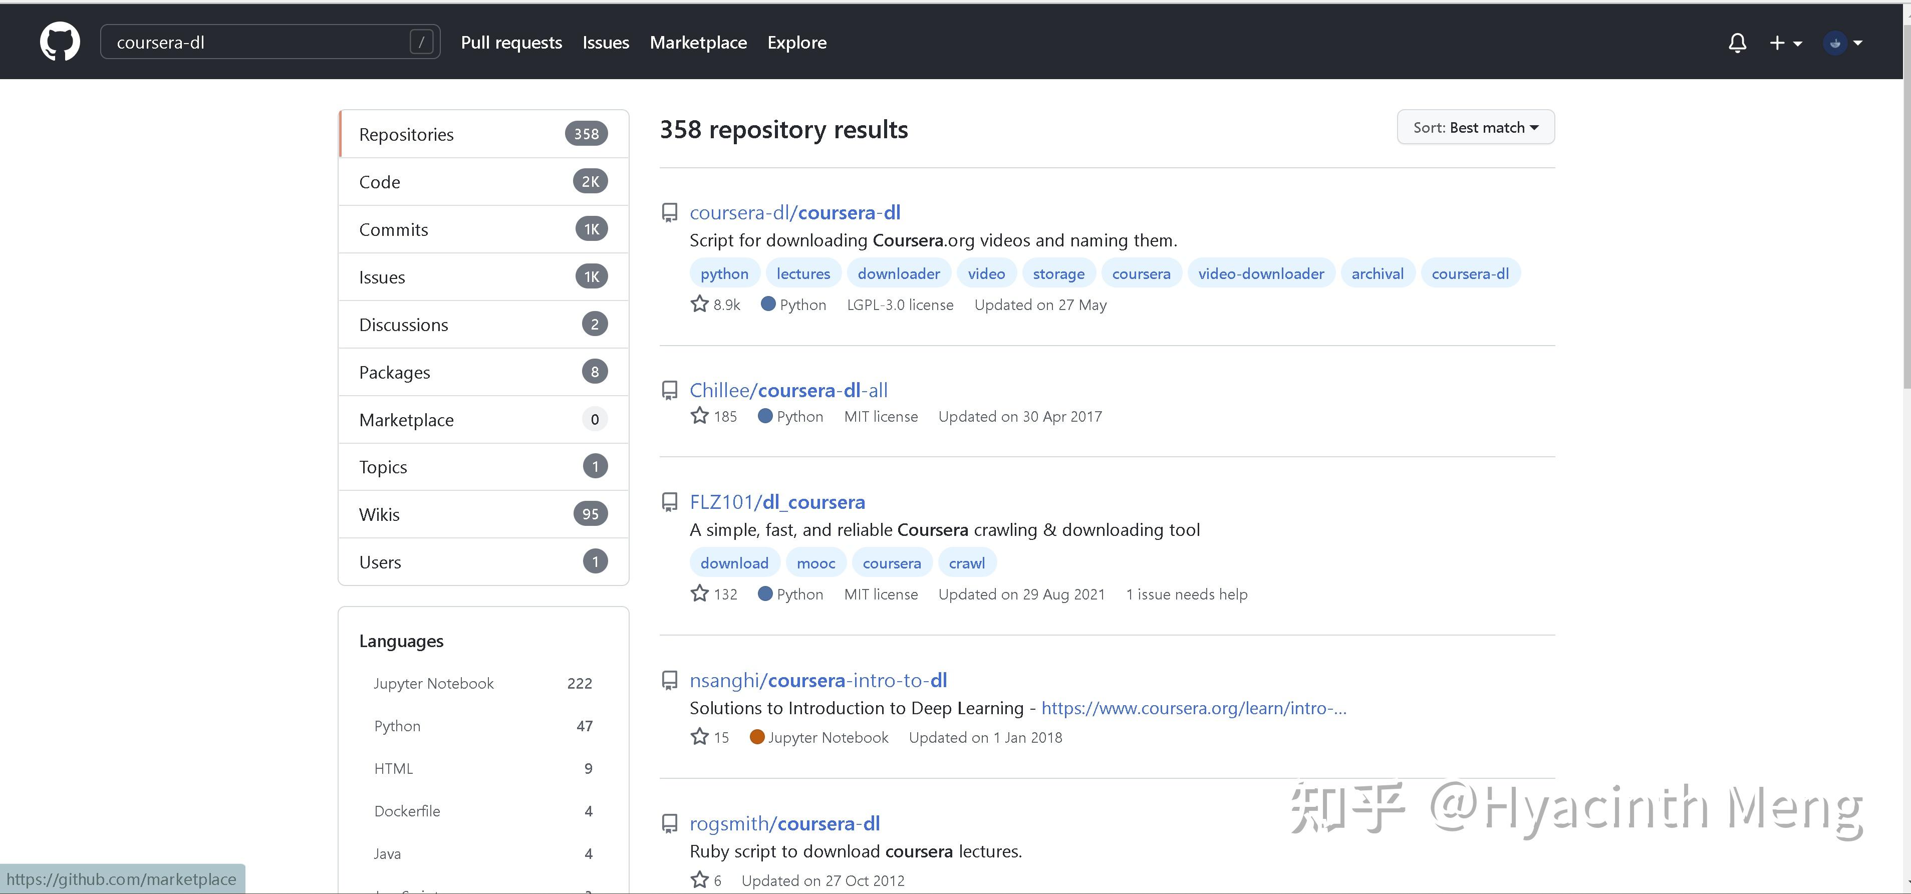Click repo icon beside FLZ101/dl_coursera
Image resolution: width=1911 pixels, height=894 pixels.
[669, 503]
